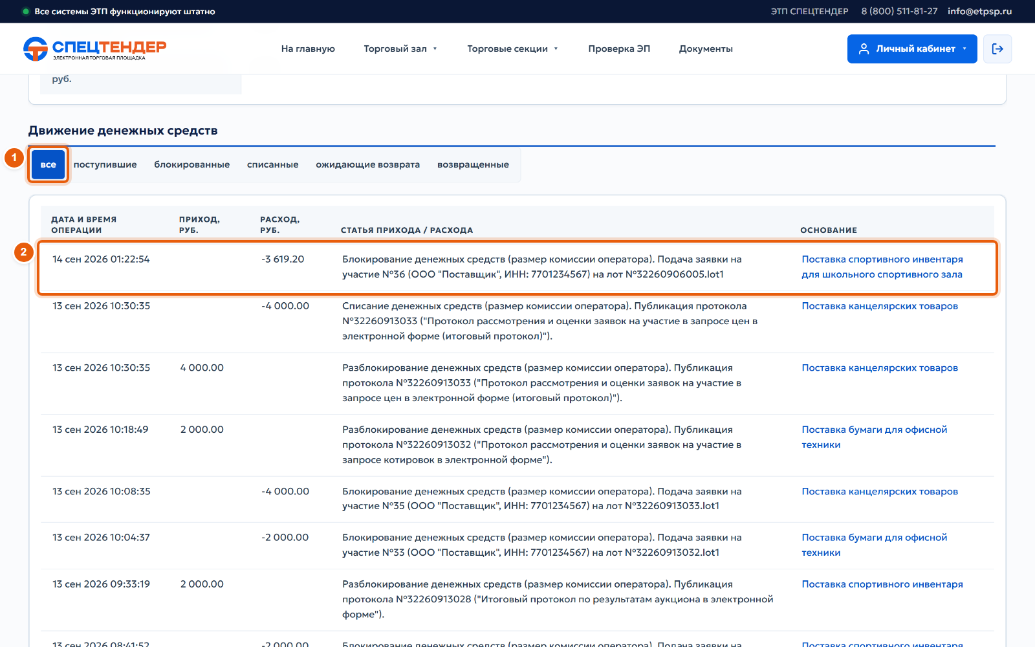Viewport: 1035px width, 647px height.
Task: Click the info@etpsp.ru email link
Action: pyautogui.click(x=979, y=12)
